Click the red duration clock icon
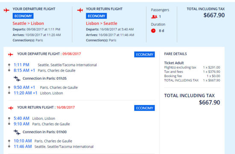235x154 pixels. (153, 31)
